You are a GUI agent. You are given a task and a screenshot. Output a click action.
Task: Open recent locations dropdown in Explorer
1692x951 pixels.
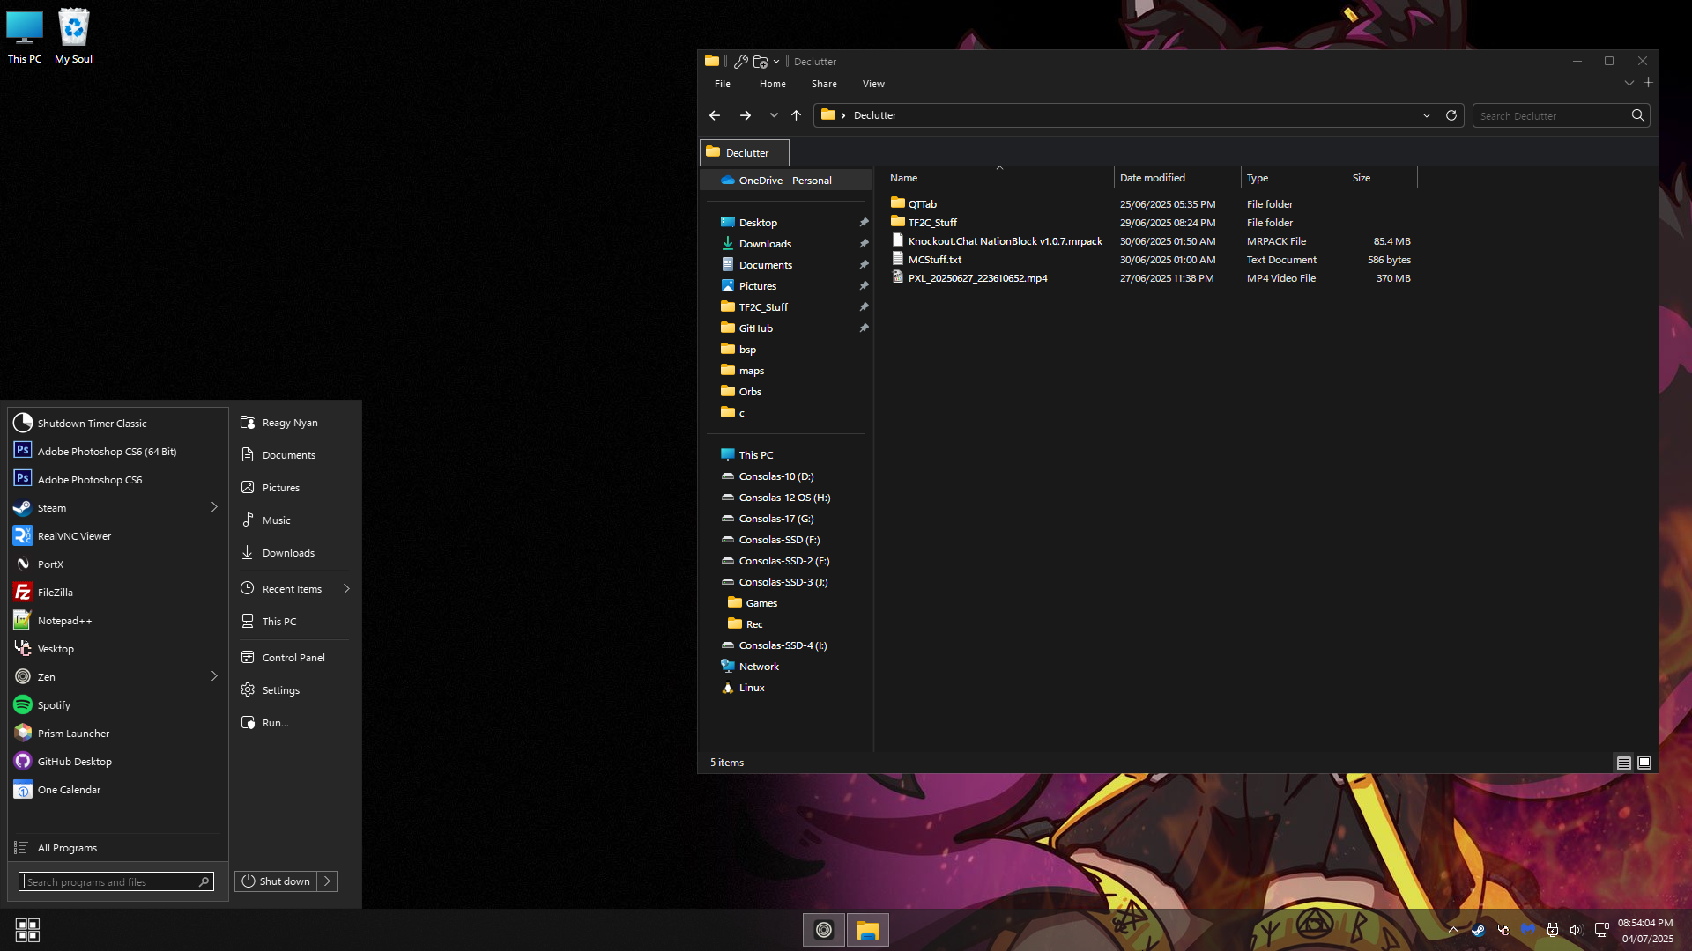[774, 115]
